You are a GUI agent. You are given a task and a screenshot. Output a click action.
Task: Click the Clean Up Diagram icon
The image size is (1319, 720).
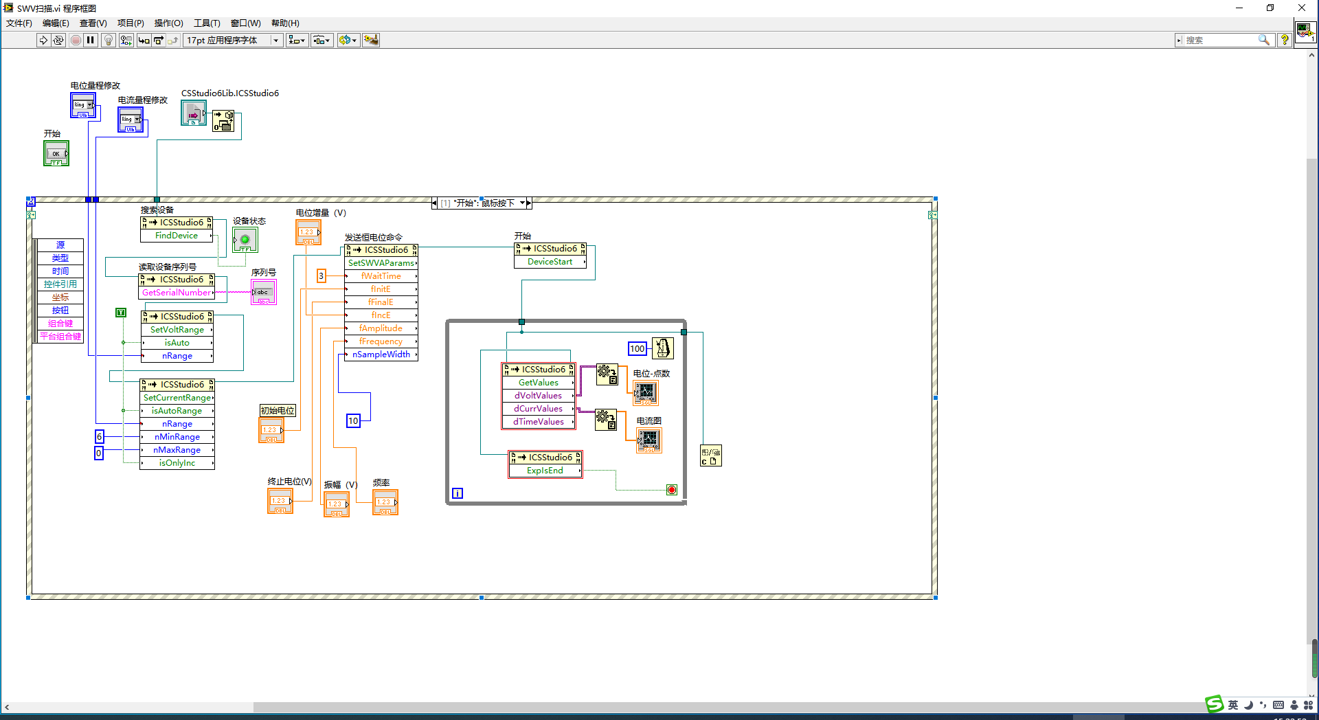(371, 41)
